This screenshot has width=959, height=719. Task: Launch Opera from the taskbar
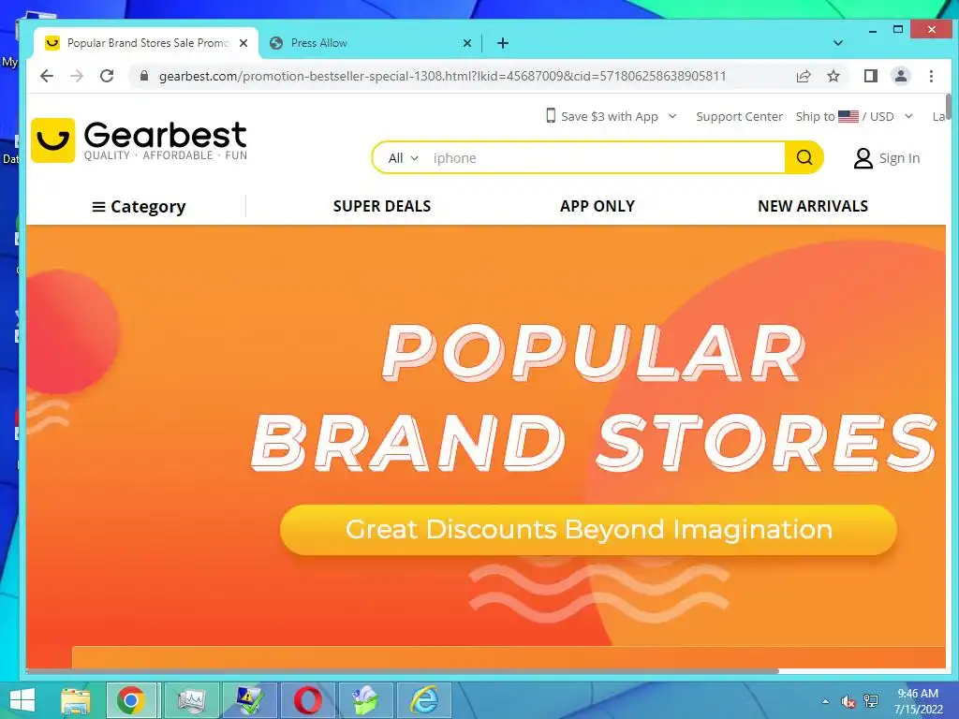[x=307, y=700]
